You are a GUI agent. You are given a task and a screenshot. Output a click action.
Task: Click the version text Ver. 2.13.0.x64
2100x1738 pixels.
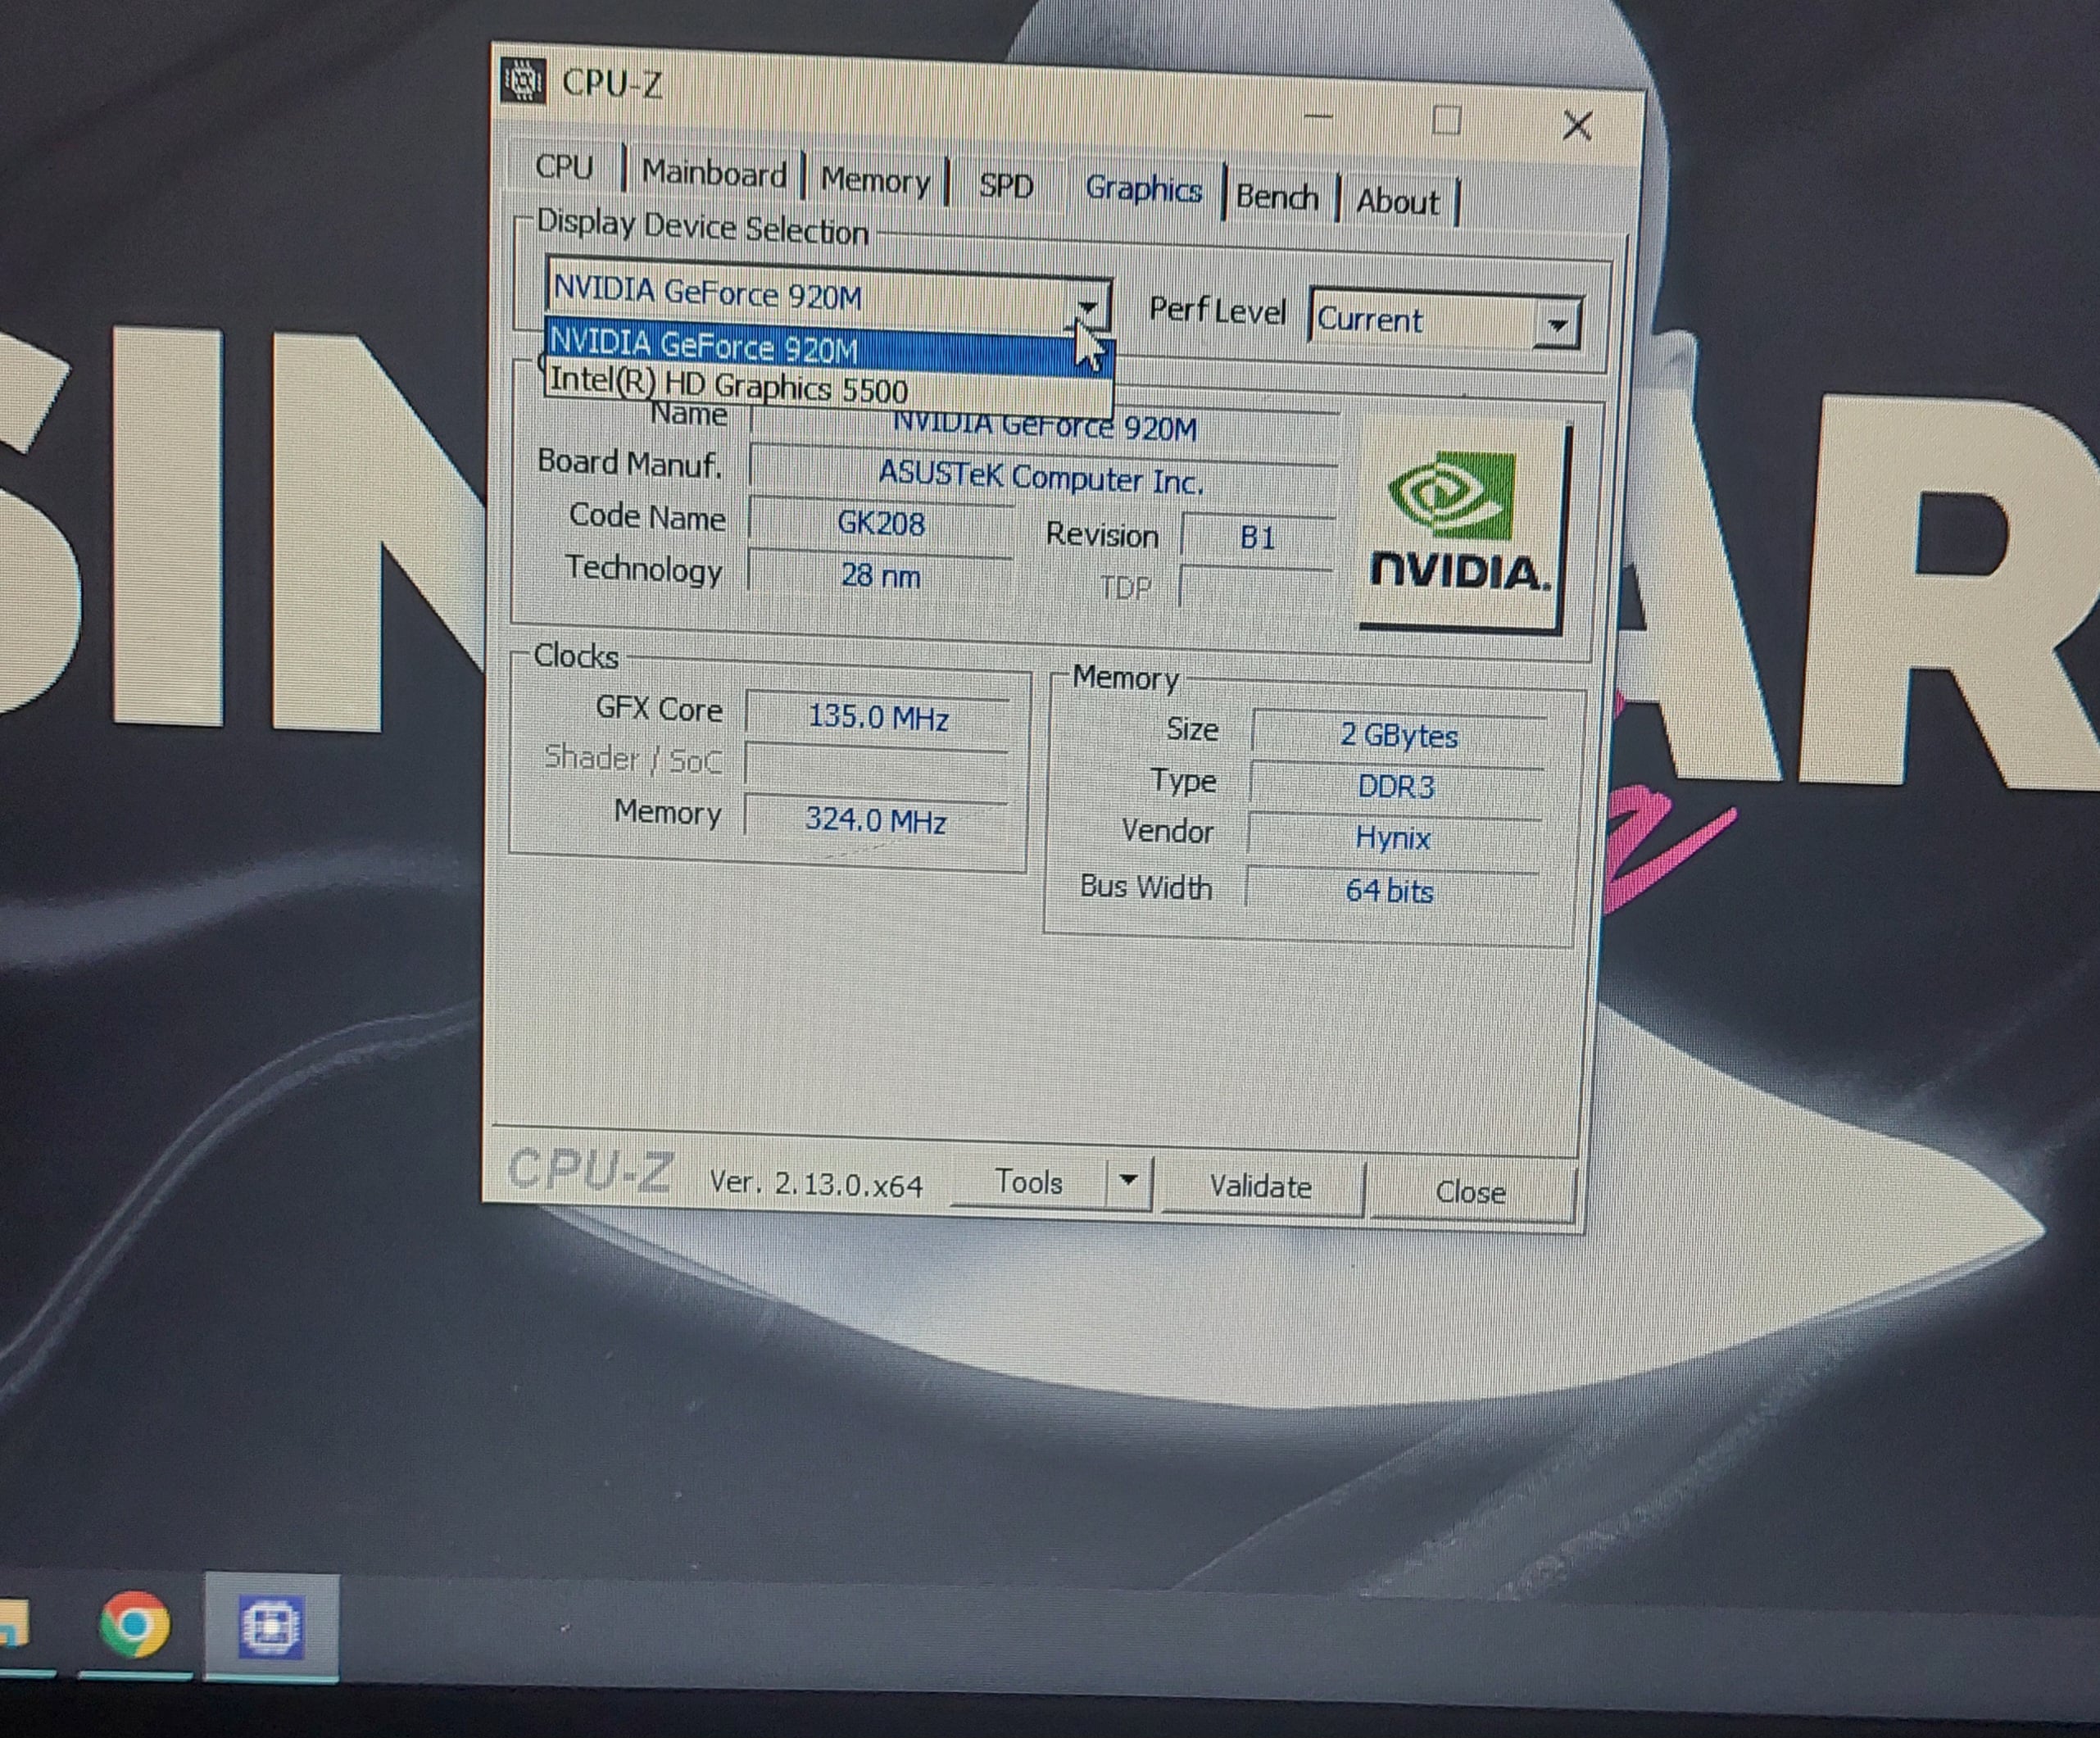pos(816,1185)
